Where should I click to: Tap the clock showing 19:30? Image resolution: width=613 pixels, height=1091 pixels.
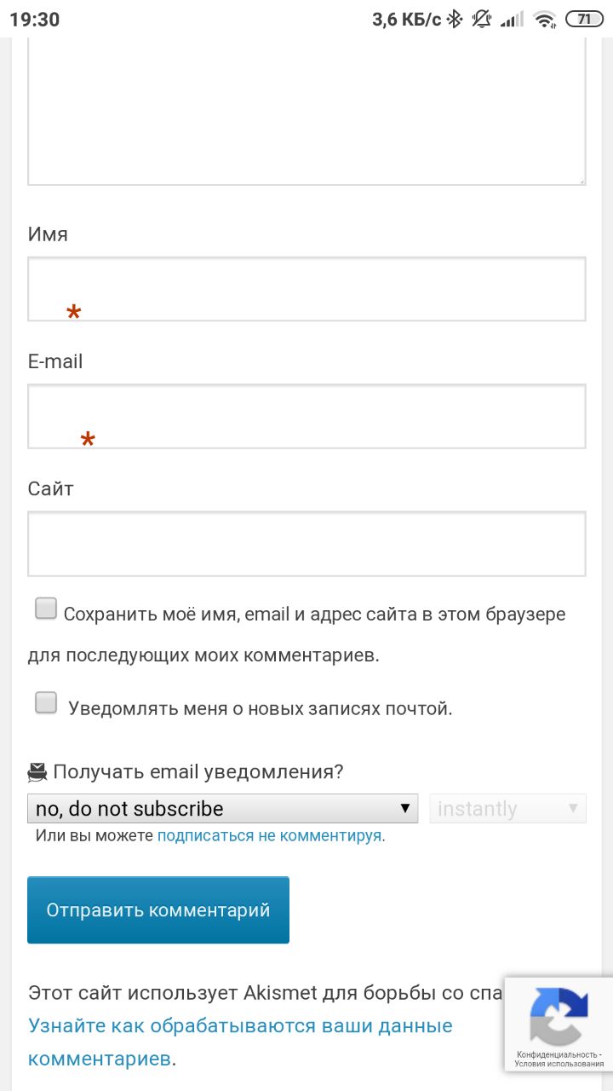tap(35, 19)
